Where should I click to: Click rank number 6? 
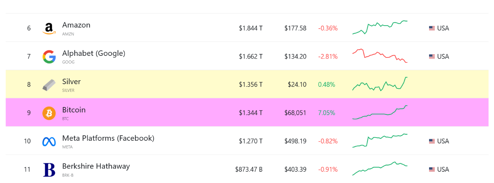[29, 28]
